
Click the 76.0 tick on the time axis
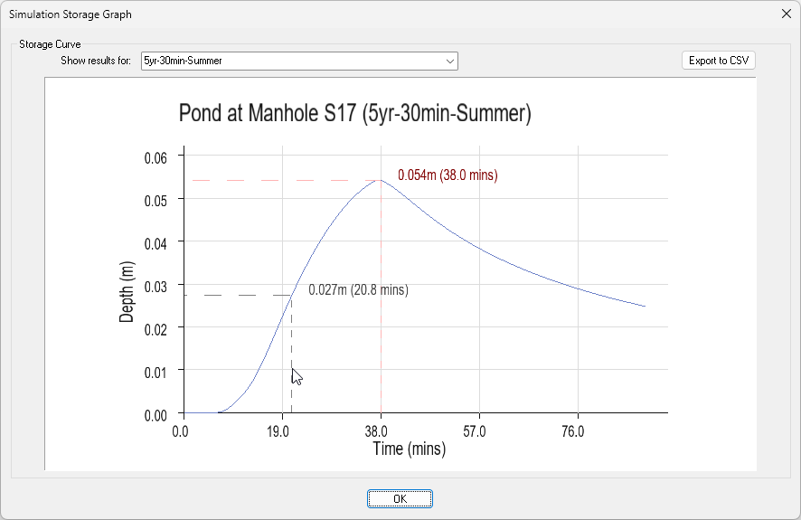pyautogui.click(x=572, y=431)
